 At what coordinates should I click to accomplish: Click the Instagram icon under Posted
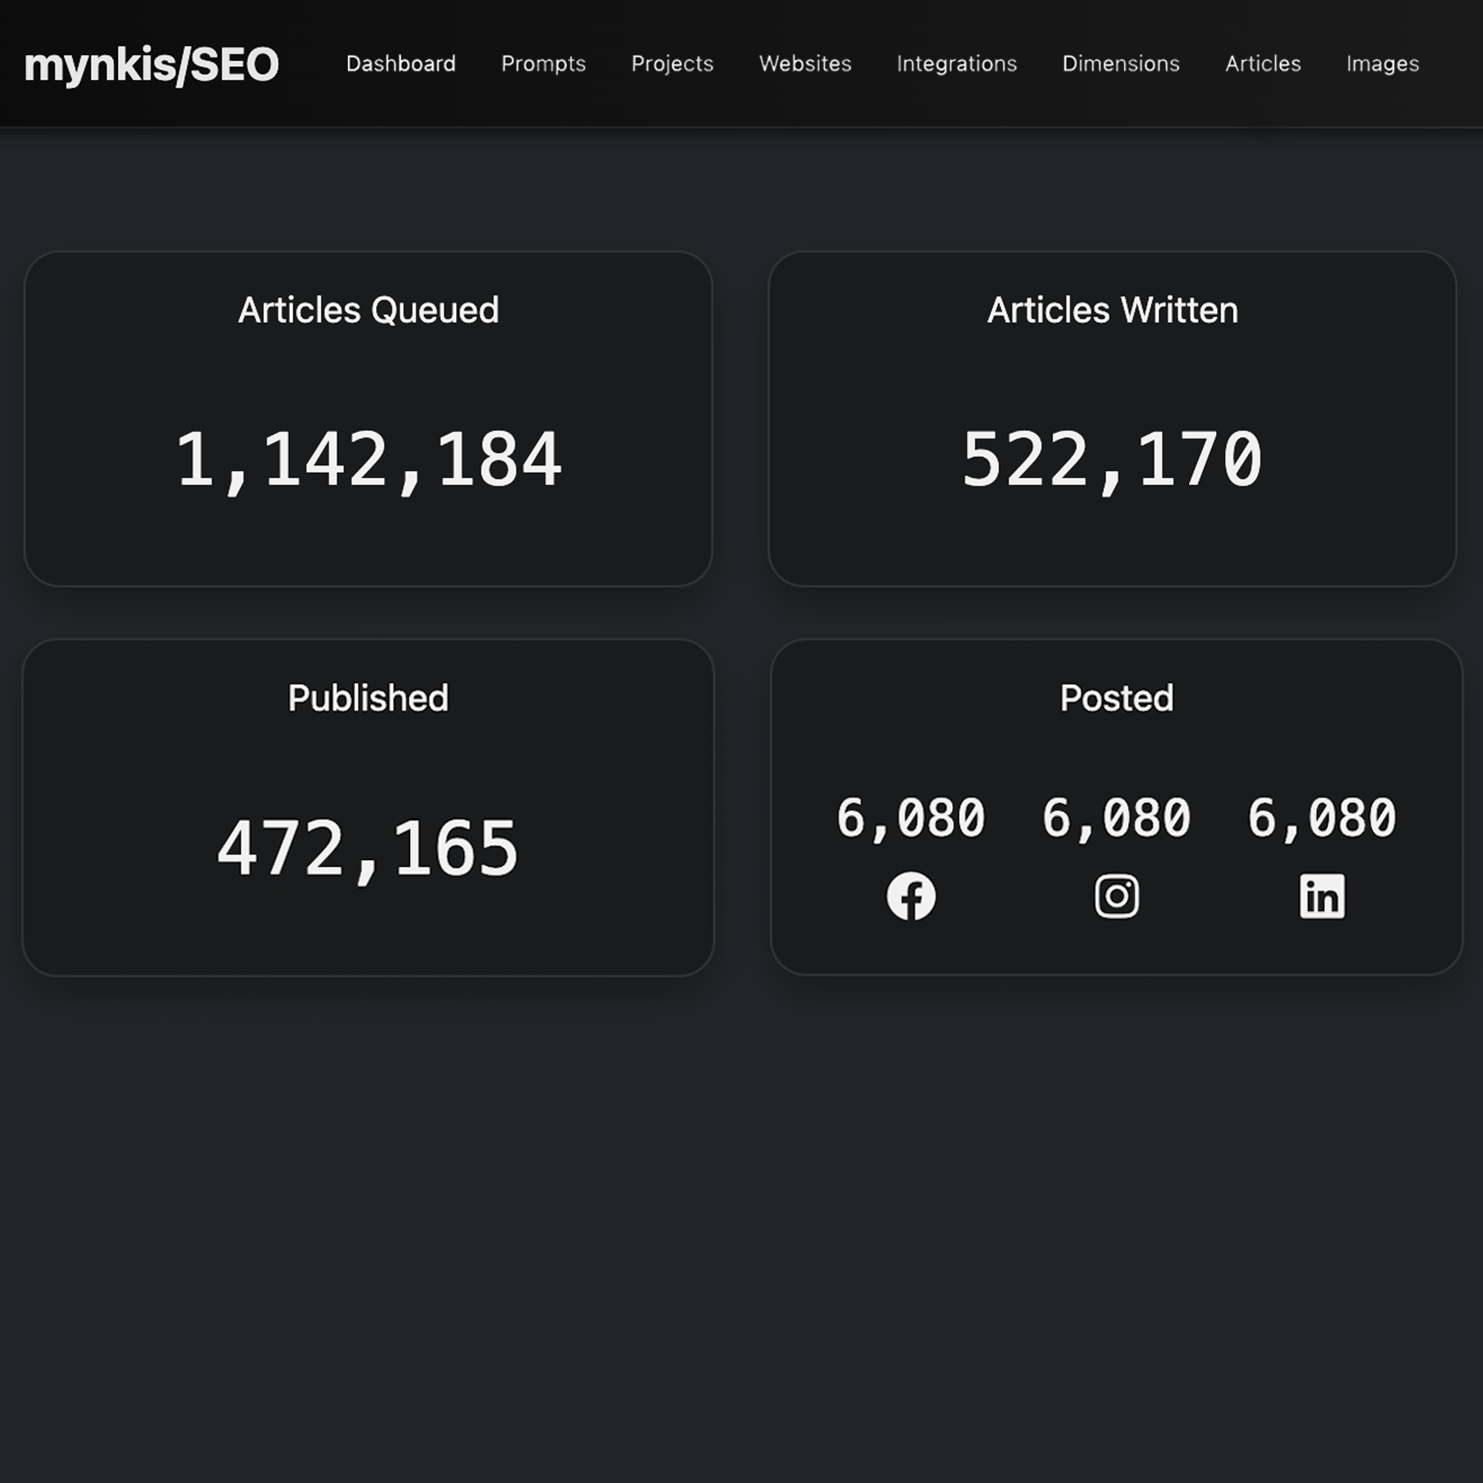[1116, 896]
